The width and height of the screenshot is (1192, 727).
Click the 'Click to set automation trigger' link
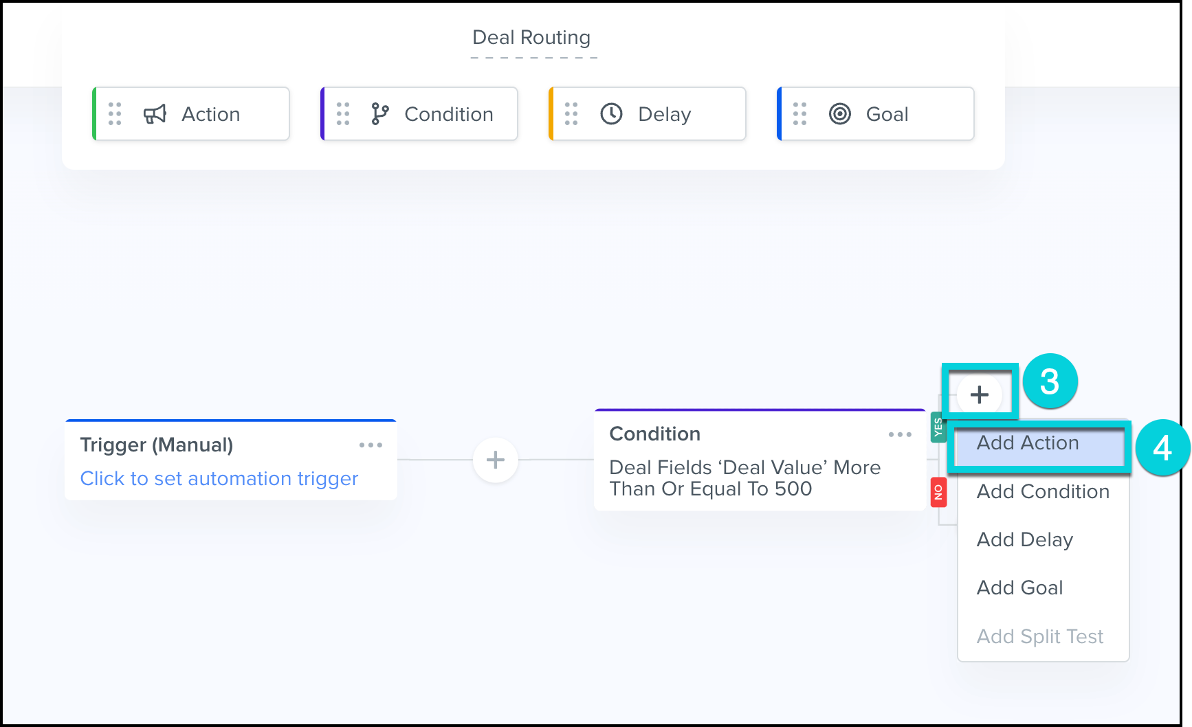(219, 478)
